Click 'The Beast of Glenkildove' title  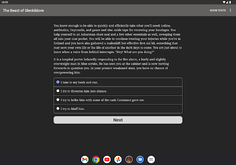24,11
